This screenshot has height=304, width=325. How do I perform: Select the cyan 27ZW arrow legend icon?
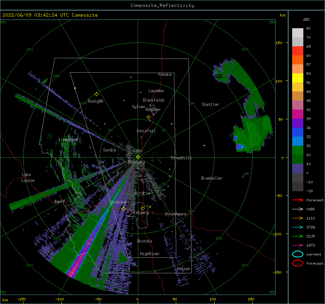pos(298,227)
